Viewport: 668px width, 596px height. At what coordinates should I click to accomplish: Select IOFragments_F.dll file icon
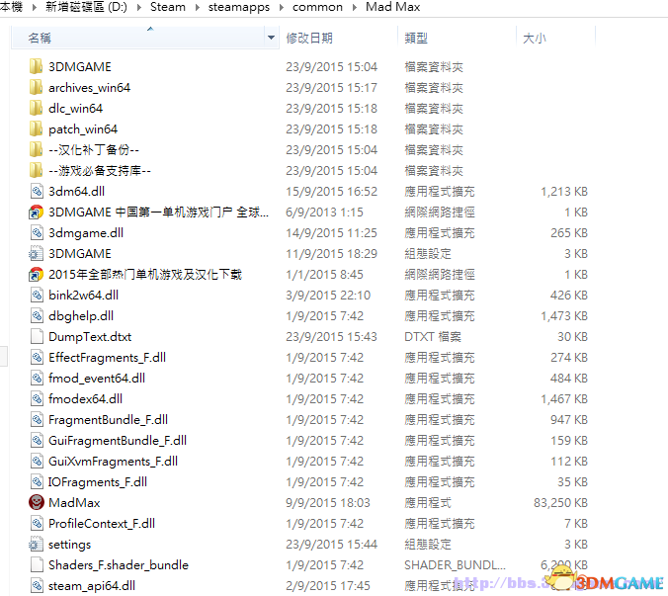pyautogui.click(x=37, y=481)
